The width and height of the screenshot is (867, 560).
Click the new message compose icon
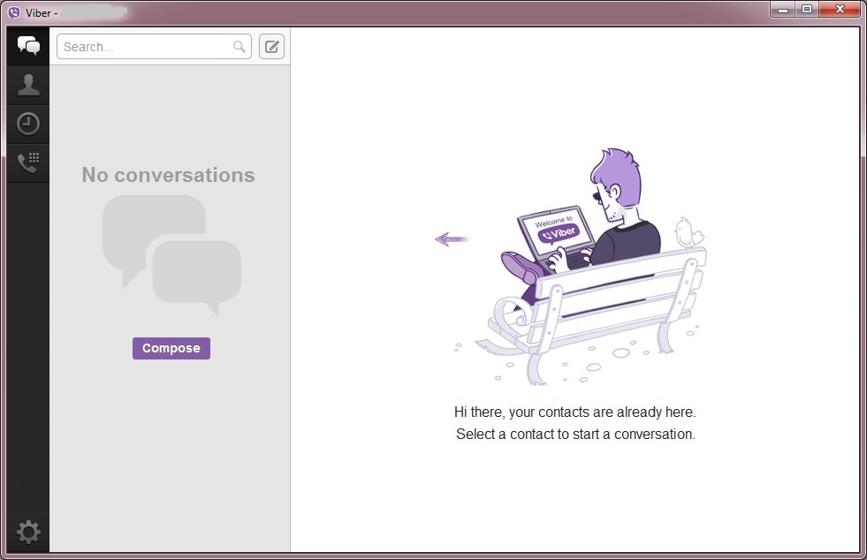click(x=271, y=47)
